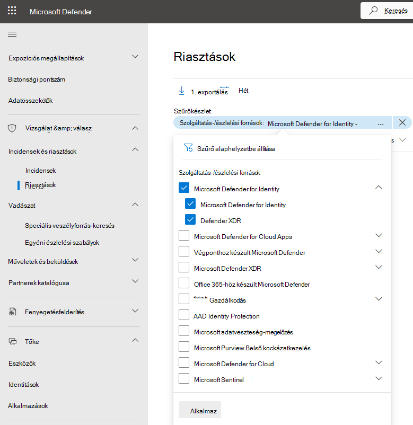413x425 pixels.
Task: Click the export download arrow icon
Action: pos(181,91)
